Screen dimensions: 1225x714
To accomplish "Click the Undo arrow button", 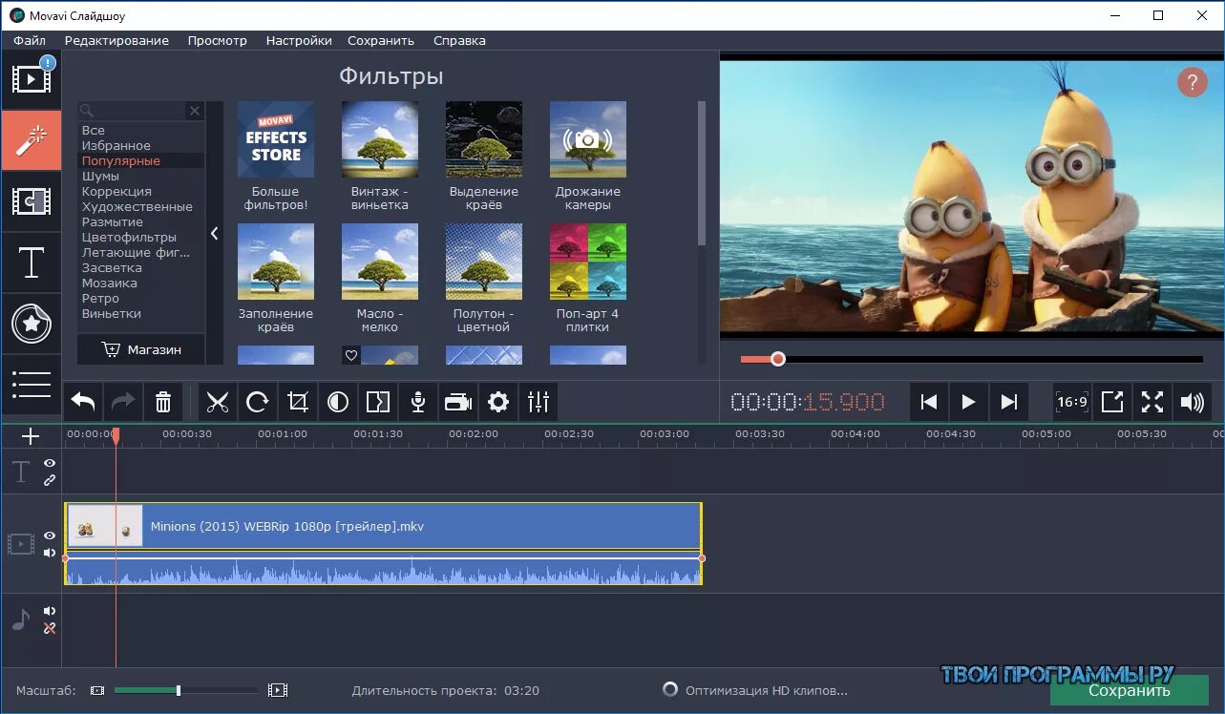I will click(x=83, y=402).
